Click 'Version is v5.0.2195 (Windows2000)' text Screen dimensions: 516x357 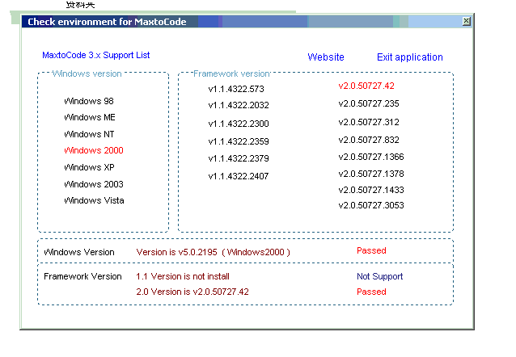[x=214, y=252]
